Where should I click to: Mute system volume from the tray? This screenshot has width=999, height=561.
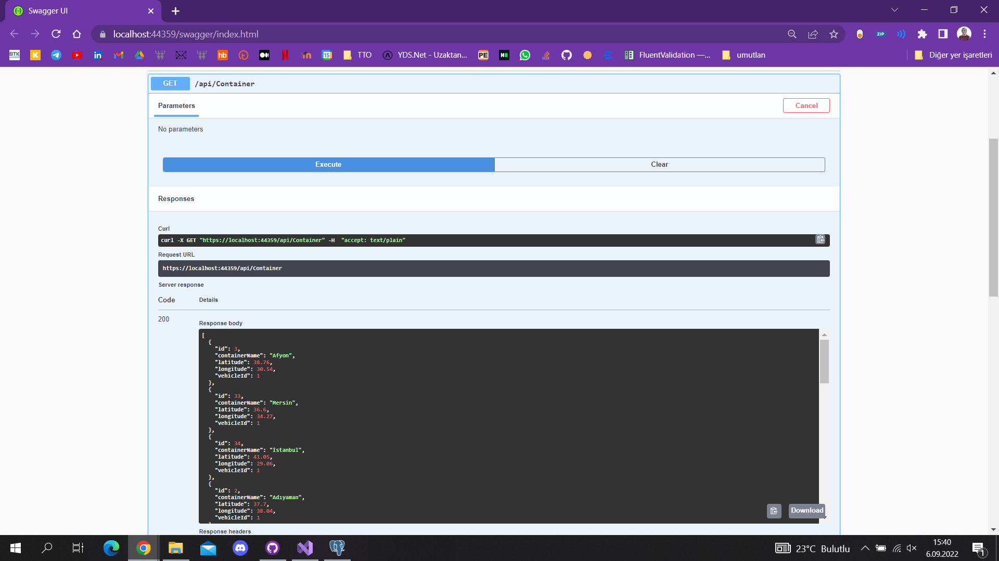point(912,548)
